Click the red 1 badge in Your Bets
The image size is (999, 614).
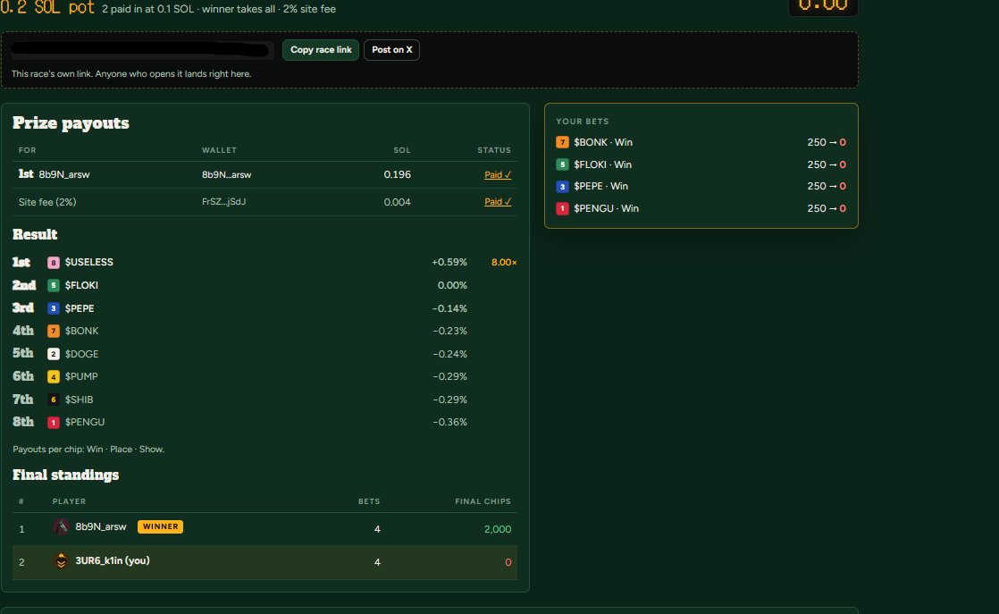click(562, 208)
